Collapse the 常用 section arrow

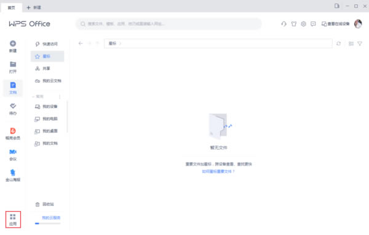pos(33,96)
